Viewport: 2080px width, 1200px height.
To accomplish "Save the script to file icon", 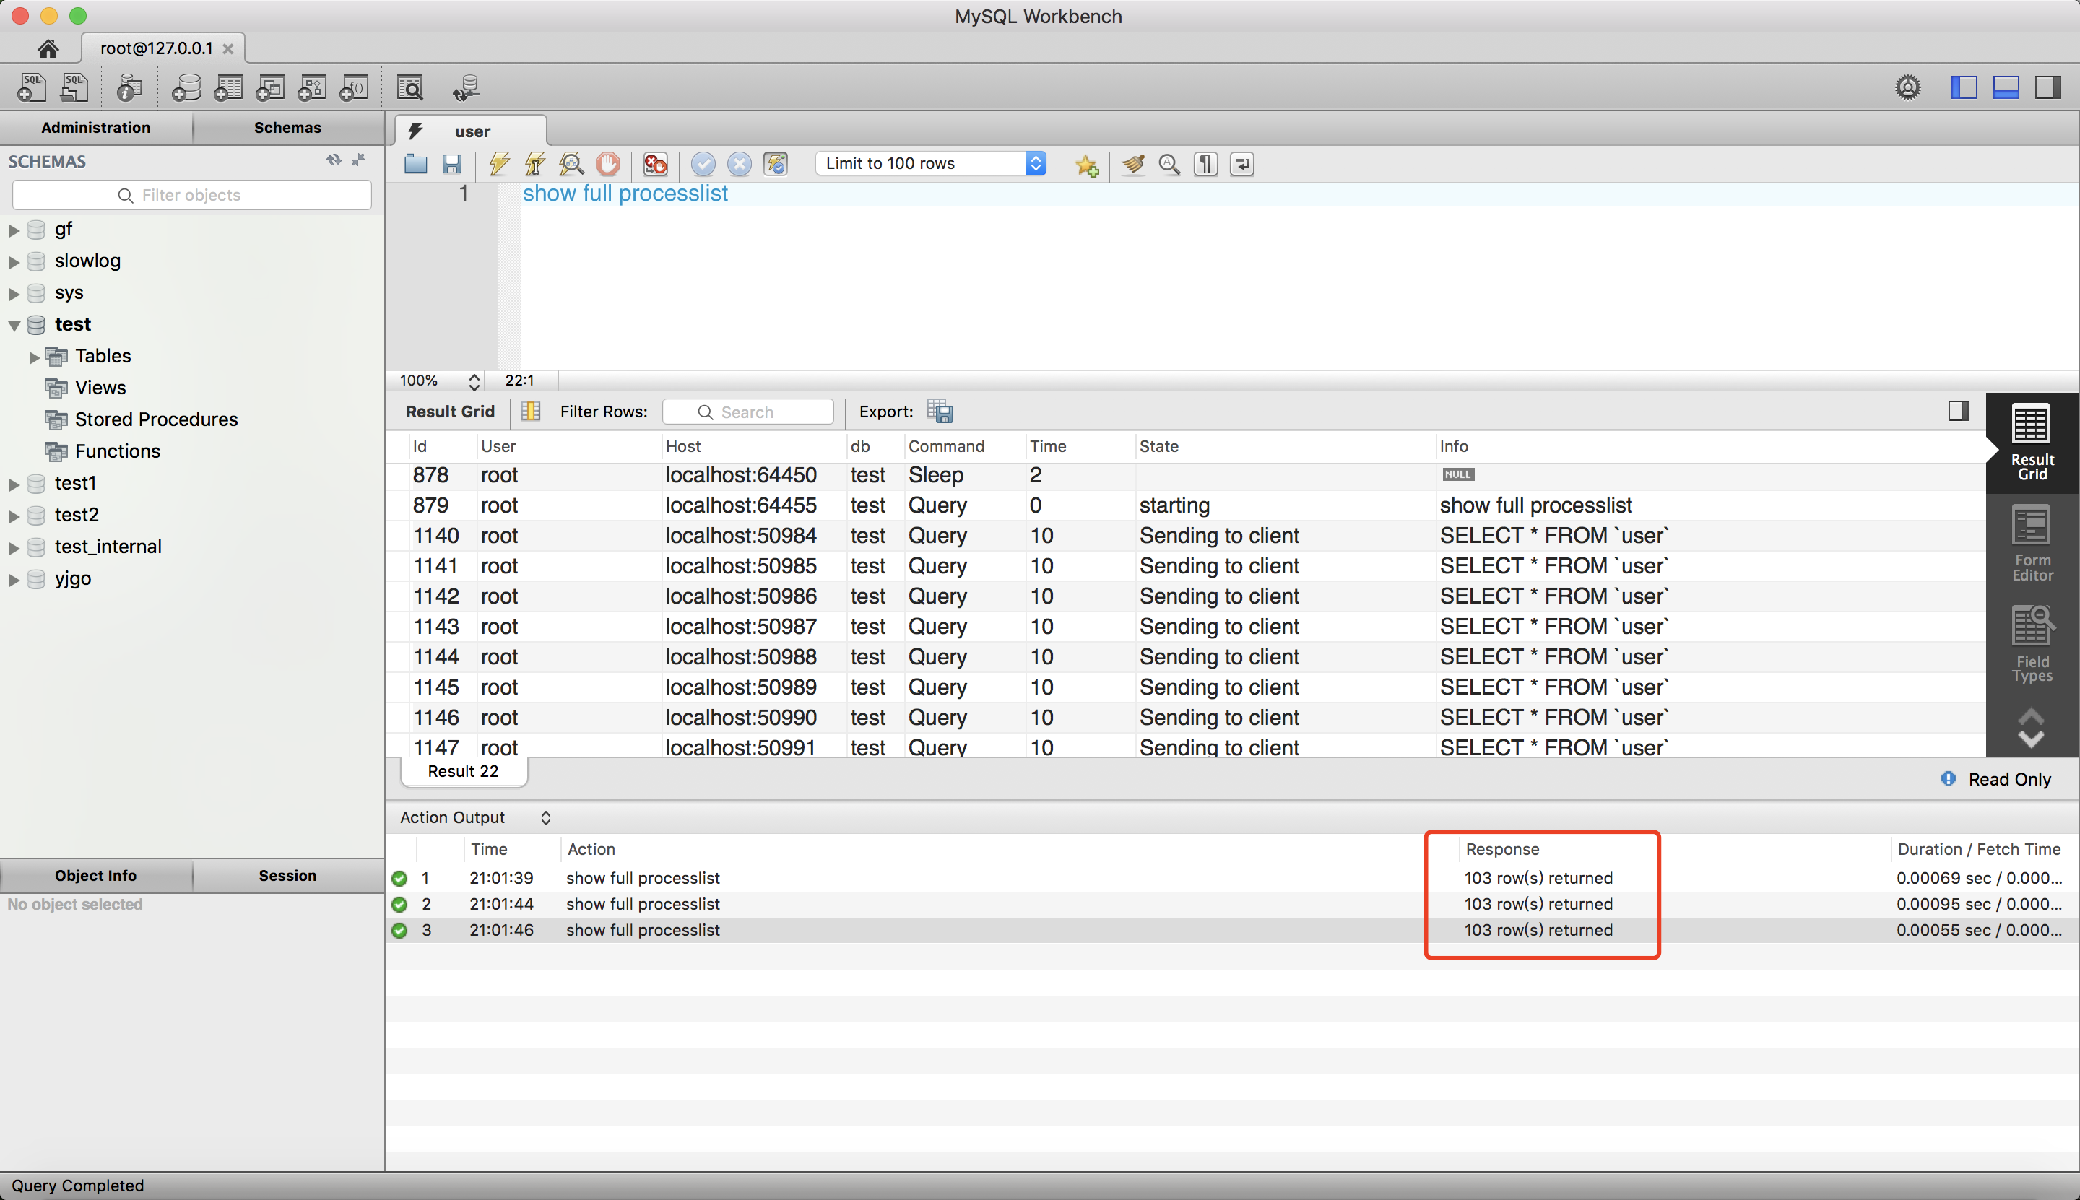I will click(x=452, y=163).
